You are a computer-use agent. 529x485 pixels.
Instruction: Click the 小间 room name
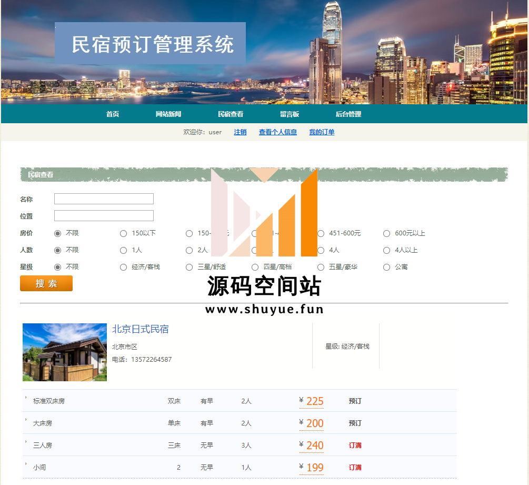click(39, 468)
